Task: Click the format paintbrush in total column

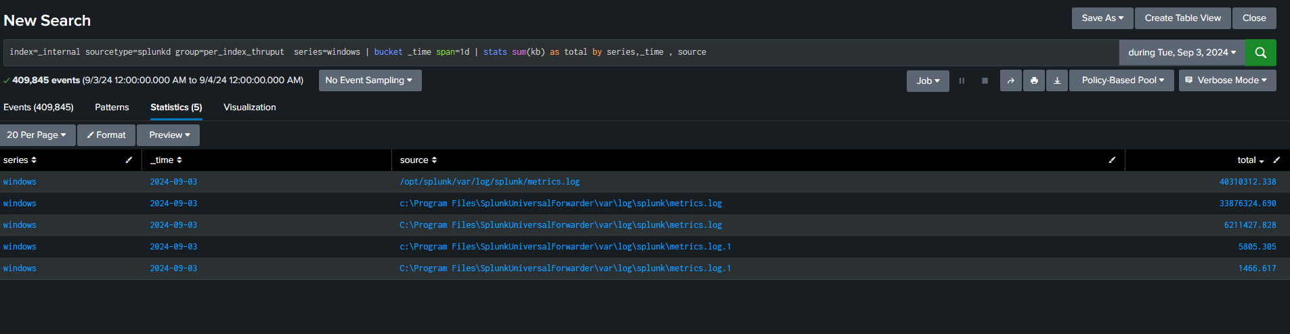Action: click(x=1276, y=160)
